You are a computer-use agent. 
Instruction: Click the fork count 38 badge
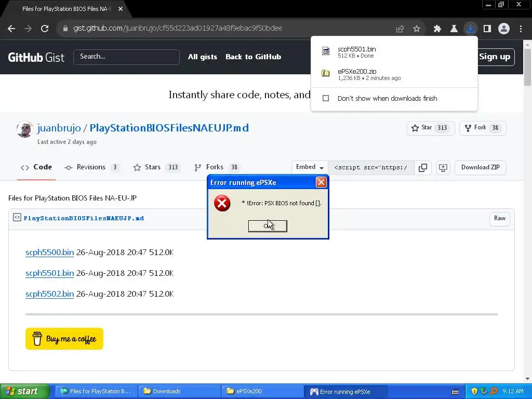(495, 128)
